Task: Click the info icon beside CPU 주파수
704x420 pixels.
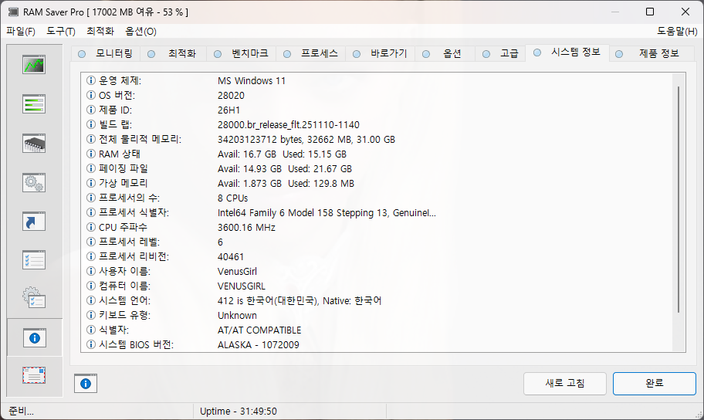Action: coord(90,227)
